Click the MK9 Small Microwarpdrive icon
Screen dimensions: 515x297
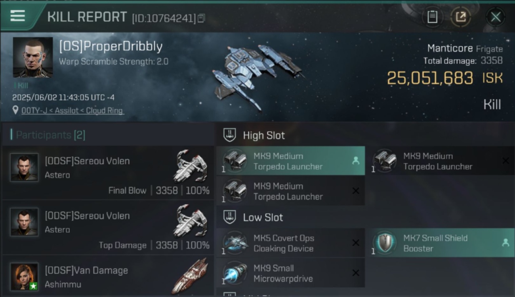point(235,273)
